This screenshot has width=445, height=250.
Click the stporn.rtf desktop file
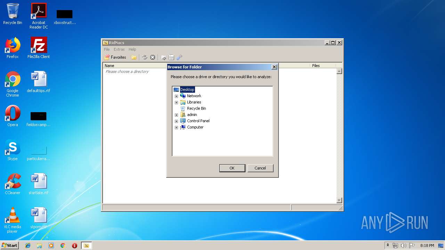coord(39,218)
